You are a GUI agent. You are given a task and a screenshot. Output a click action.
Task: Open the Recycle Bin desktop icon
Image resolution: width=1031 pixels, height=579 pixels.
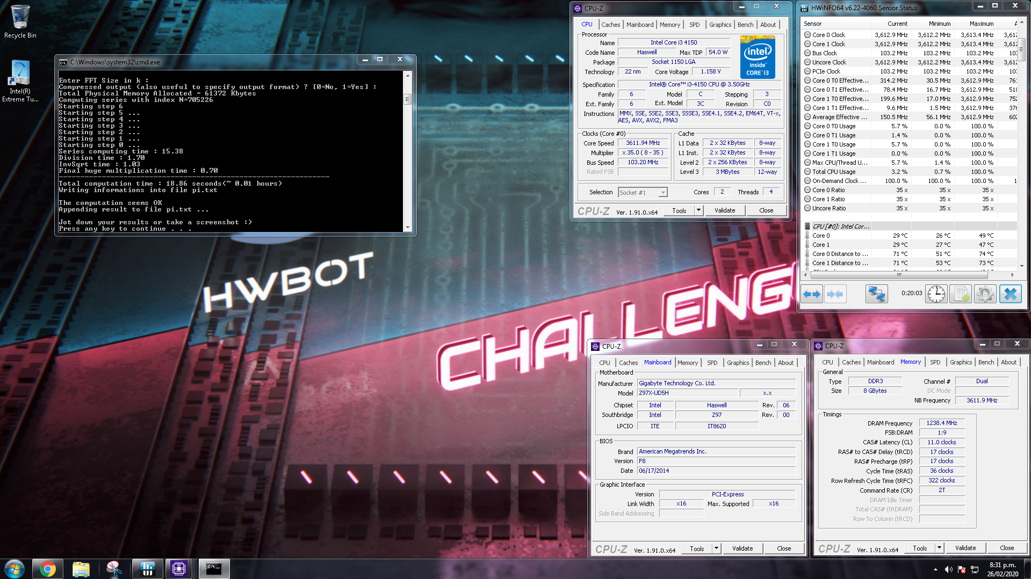click(20, 21)
